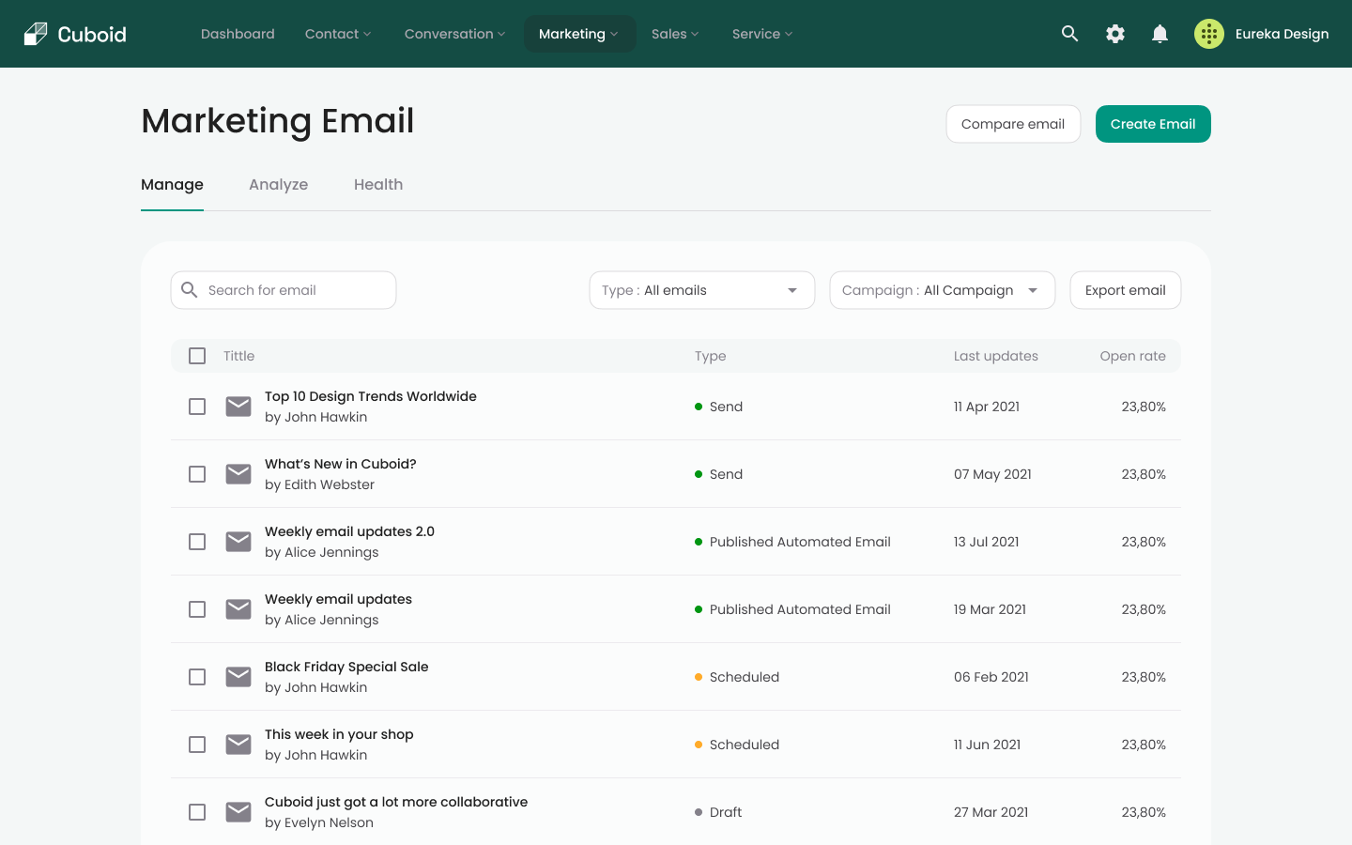The image size is (1352, 845).
Task: Click the envelope icon beside Weekly email updates 2.0
Action: pos(238,542)
